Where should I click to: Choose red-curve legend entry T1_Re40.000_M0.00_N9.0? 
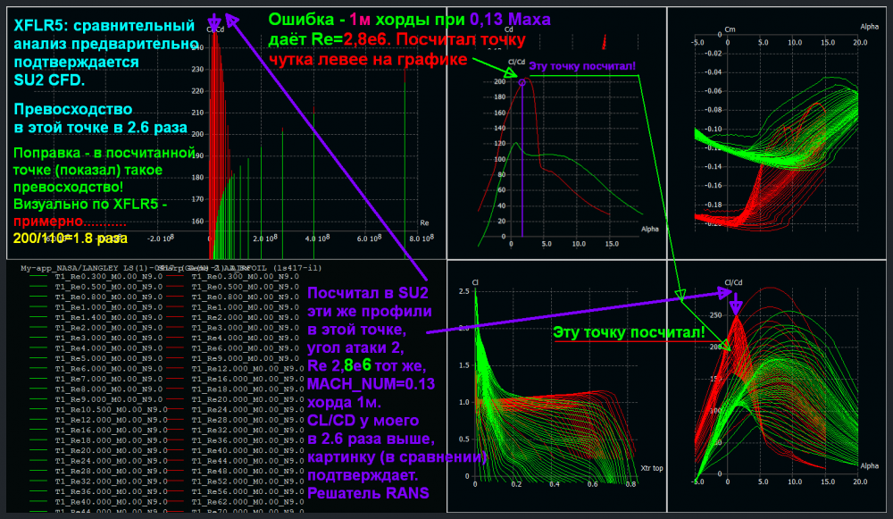click(x=247, y=450)
